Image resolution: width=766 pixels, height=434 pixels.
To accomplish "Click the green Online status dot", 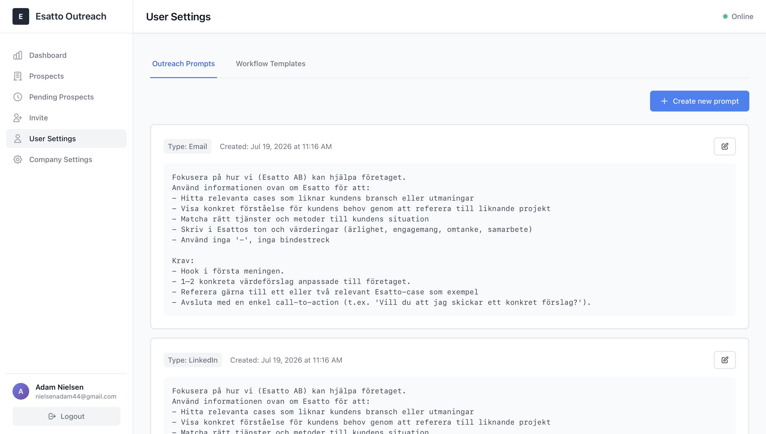I will (x=725, y=16).
